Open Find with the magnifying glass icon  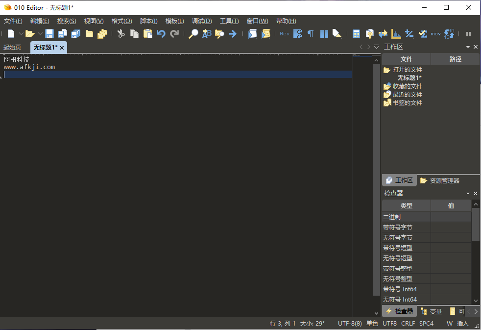tap(193, 34)
